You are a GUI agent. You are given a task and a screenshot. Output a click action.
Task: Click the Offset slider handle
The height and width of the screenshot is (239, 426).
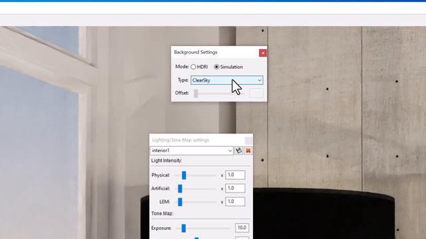tap(196, 93)
